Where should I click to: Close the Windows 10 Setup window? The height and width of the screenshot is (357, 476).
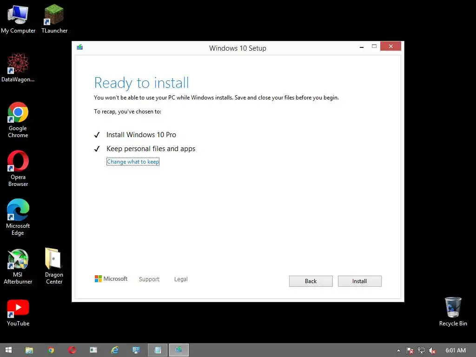coord(390,46)
